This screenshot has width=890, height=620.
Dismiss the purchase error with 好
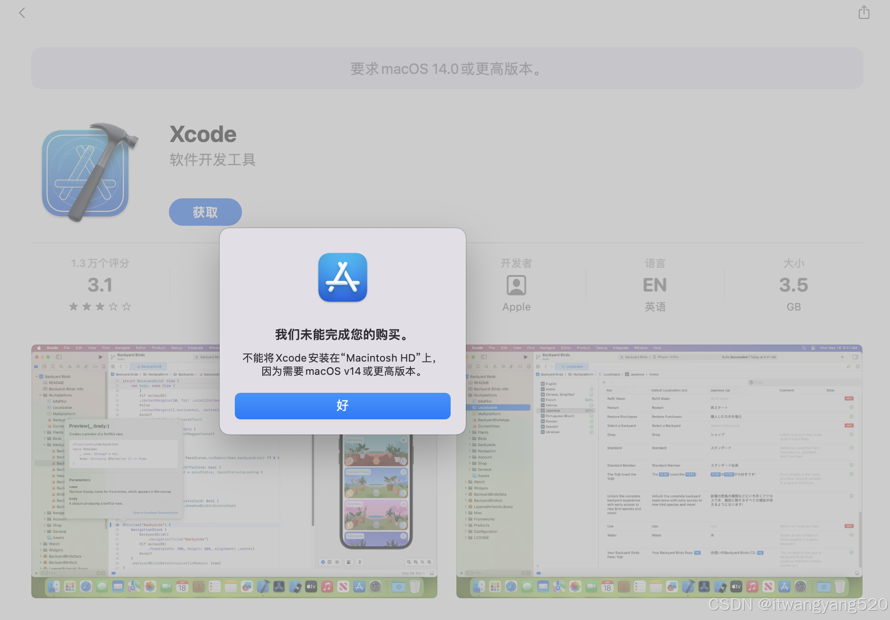tap(342, 406)
